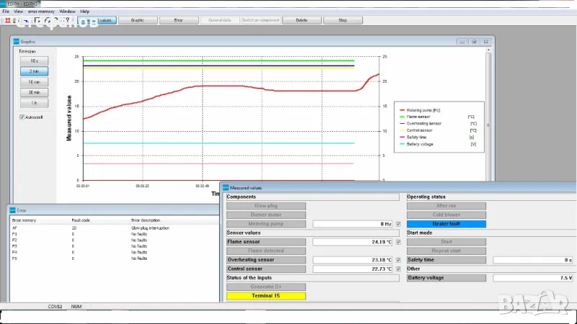
Task: Select the AF fault row in Error list
Action: tap(72, 227)
